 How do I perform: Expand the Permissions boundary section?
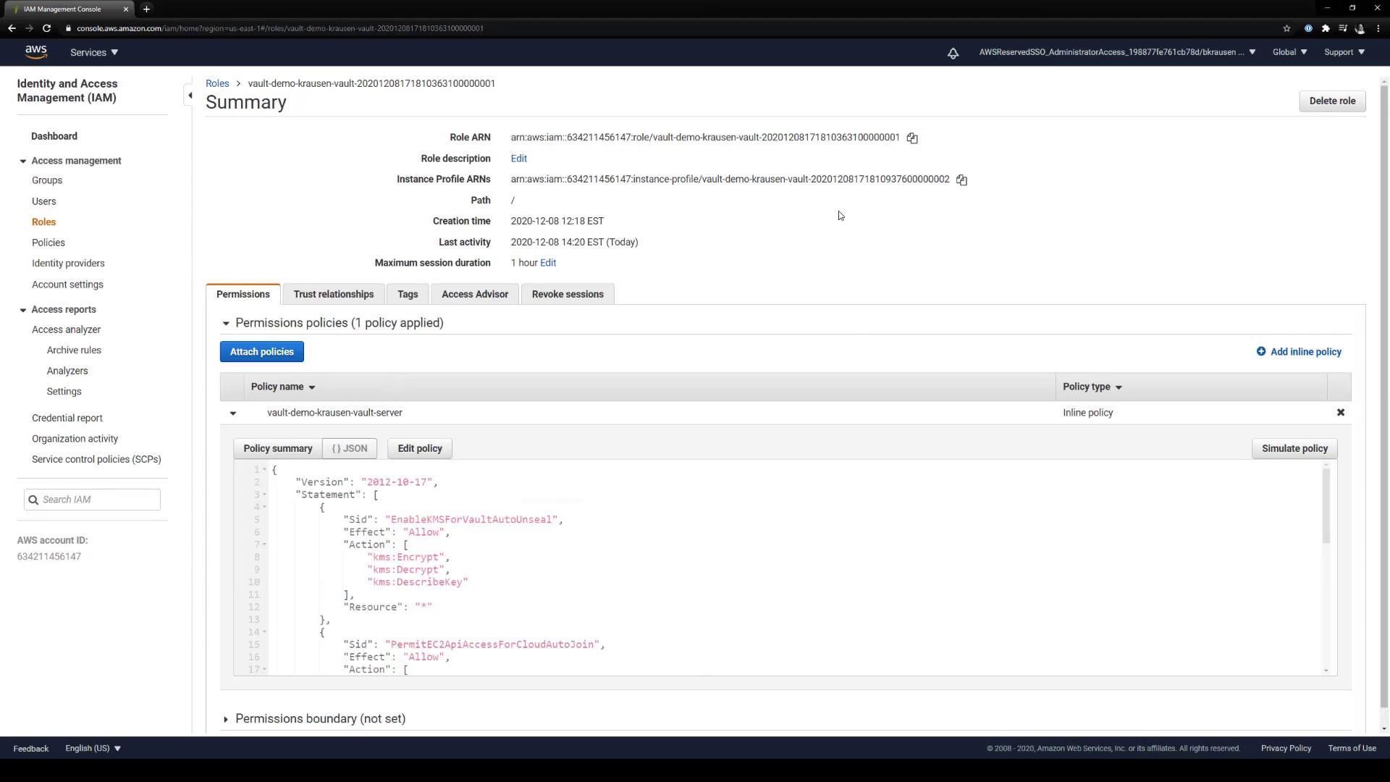pos(226,720)
